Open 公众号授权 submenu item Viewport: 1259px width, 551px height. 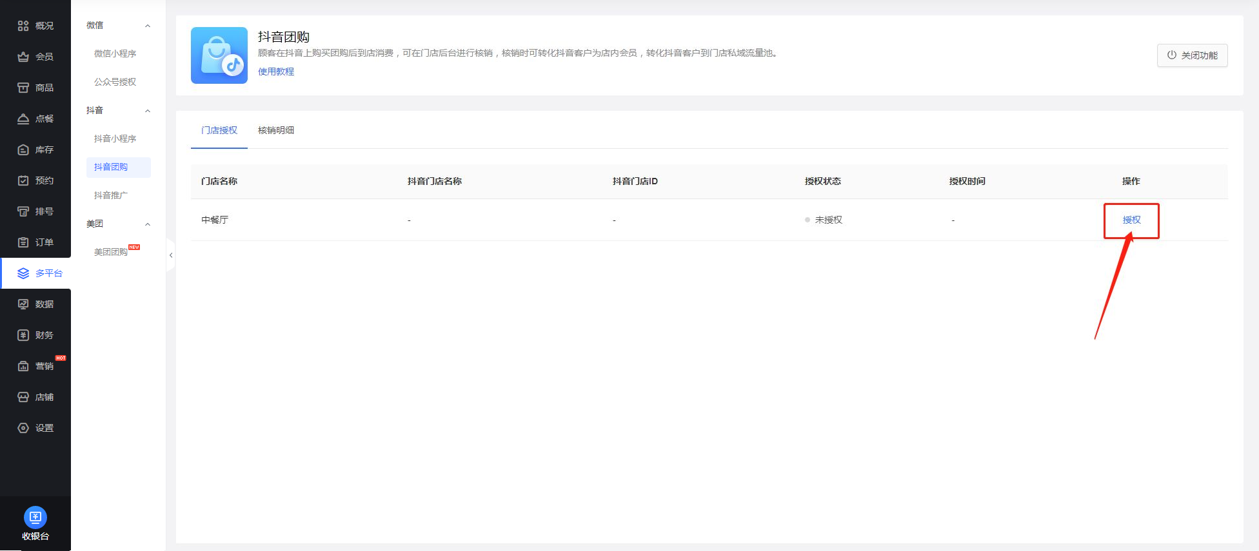[115, 82]
